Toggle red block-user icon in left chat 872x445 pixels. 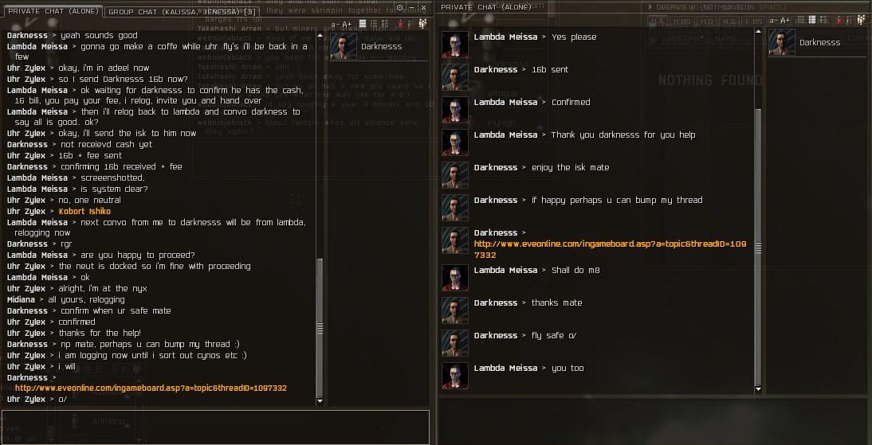(401, 24)
